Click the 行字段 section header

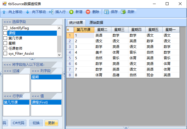pos(16,96)
